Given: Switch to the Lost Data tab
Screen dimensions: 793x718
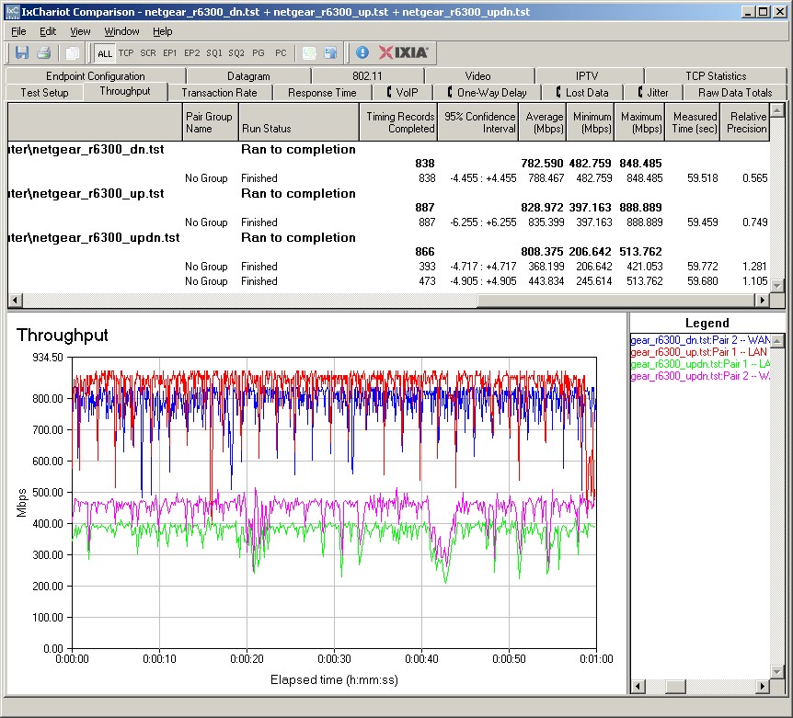Looking at the screenshot, I should coord(582,93).
